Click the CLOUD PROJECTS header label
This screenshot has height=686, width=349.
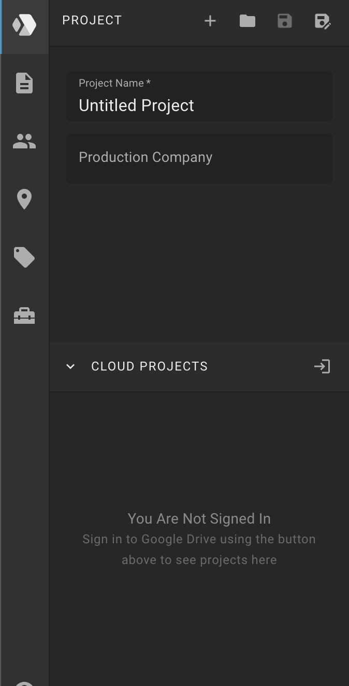(150, 366)
